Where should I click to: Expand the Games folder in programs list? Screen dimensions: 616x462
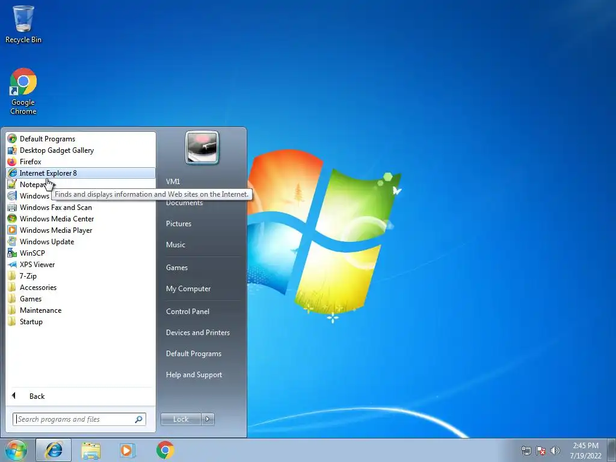(x=81, y=298)
